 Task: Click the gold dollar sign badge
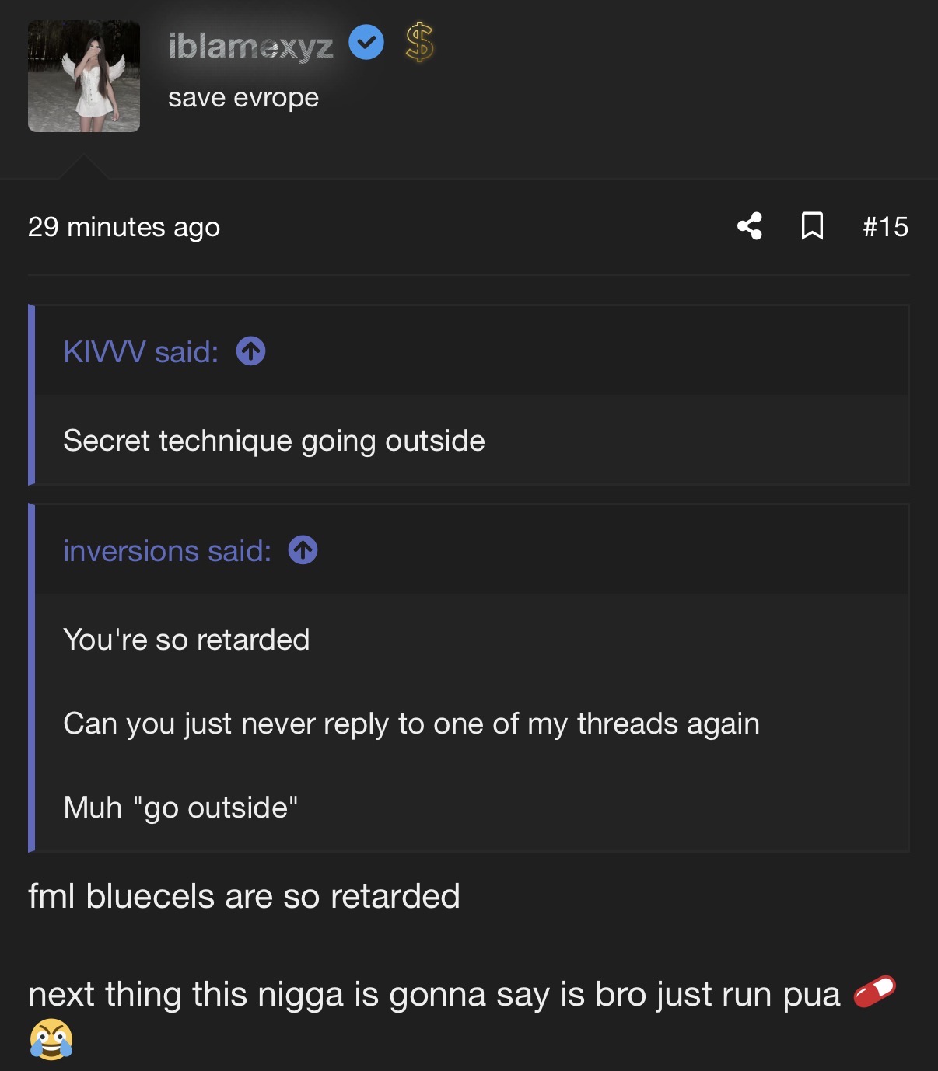[419, 43]
